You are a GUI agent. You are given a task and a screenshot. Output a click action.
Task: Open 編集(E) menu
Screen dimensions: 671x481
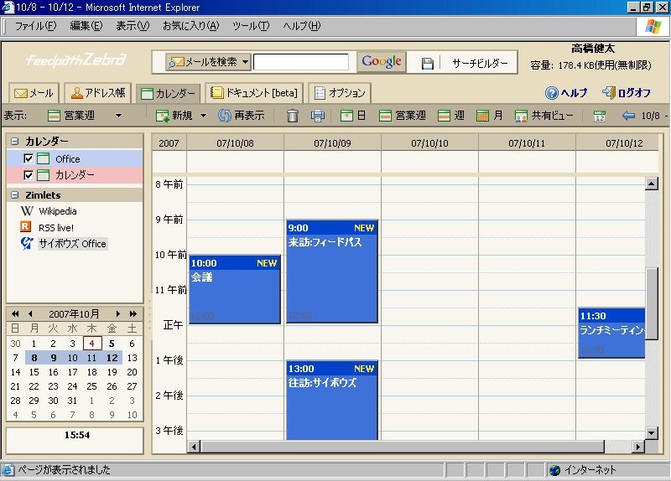(86, 26)
